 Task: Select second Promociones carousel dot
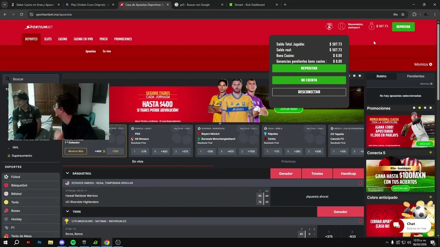tap(419, 108)
